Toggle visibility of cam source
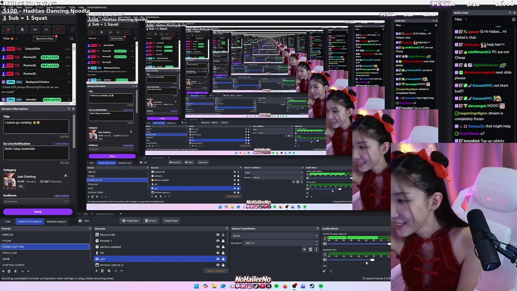 click(x=218, y=259)
